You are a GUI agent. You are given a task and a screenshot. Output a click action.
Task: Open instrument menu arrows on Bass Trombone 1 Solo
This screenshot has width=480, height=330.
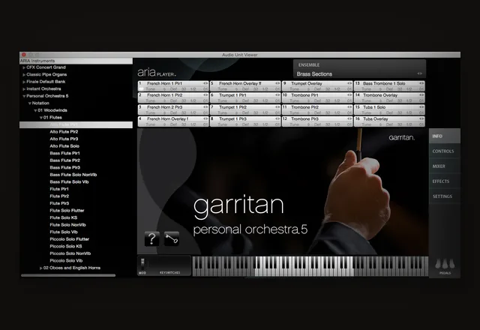coord(421,83)
